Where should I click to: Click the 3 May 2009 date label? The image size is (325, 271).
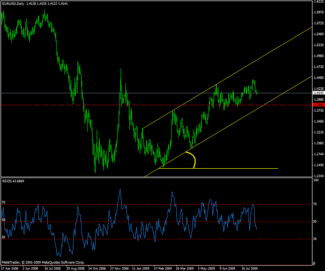(x=206, y=268)
